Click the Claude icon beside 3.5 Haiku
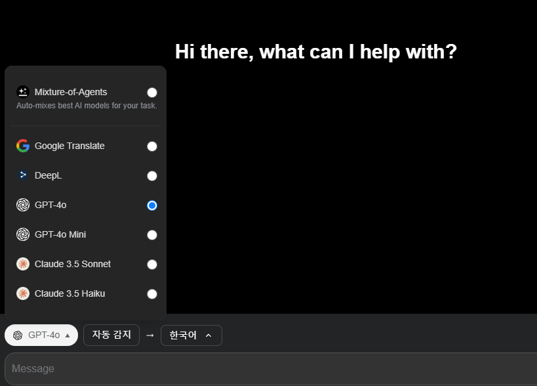The width and height of the screenshot is (537, 386). click(23, 293)
